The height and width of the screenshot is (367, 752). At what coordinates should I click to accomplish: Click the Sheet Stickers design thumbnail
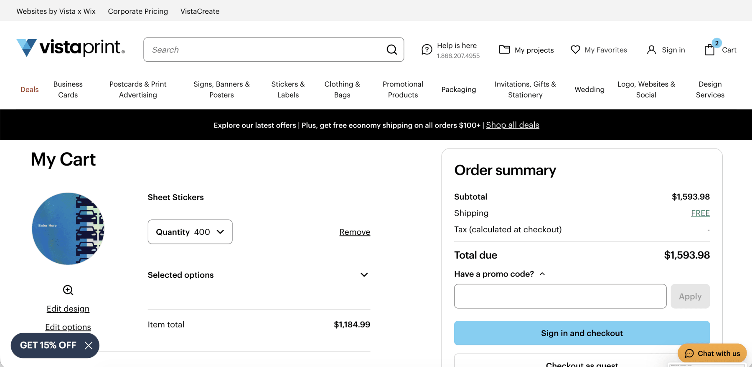coord(68,229)
